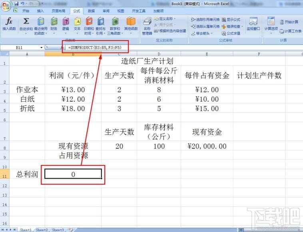
Task: Open Recently Used functions book icon
Action: coord(41,21)
